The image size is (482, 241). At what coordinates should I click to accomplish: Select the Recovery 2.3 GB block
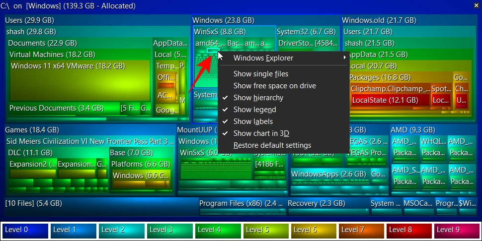(x=316, y=203)
